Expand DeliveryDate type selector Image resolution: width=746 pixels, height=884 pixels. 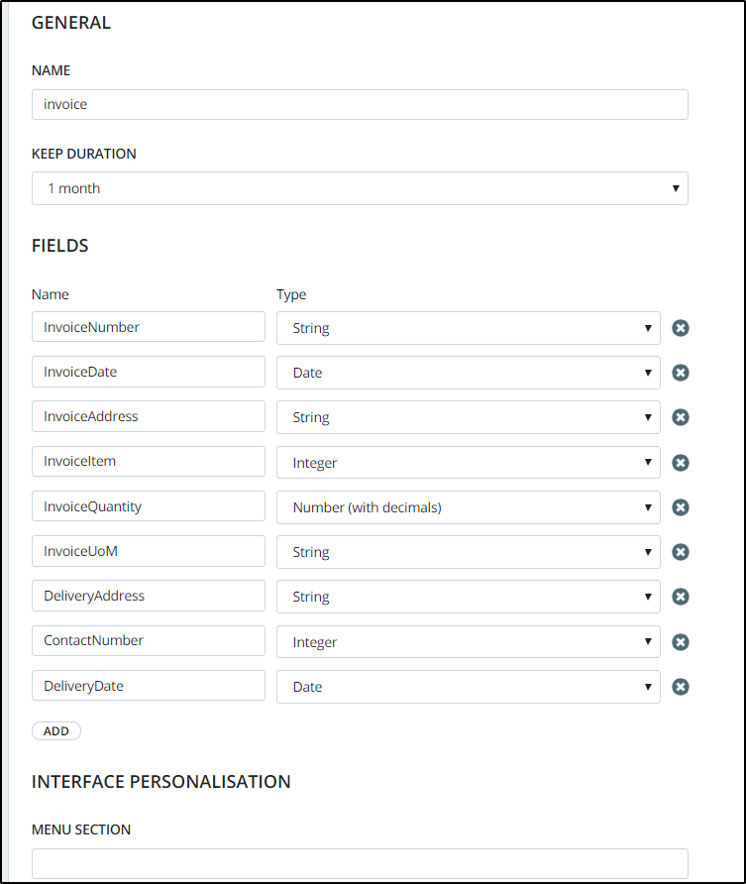(468, 687)
